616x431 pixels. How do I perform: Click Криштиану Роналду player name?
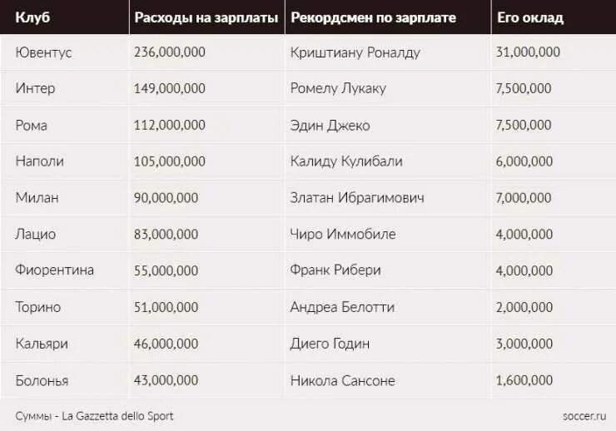click(355, 52)
